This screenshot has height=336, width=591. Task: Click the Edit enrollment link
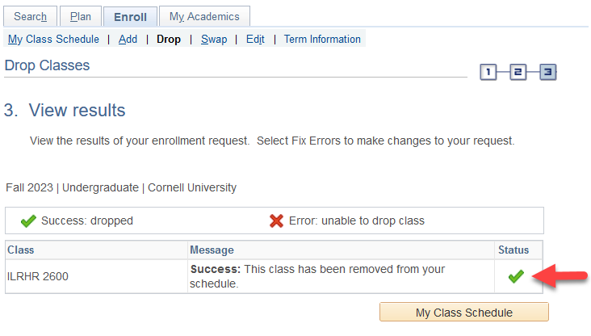pos(255,39)
